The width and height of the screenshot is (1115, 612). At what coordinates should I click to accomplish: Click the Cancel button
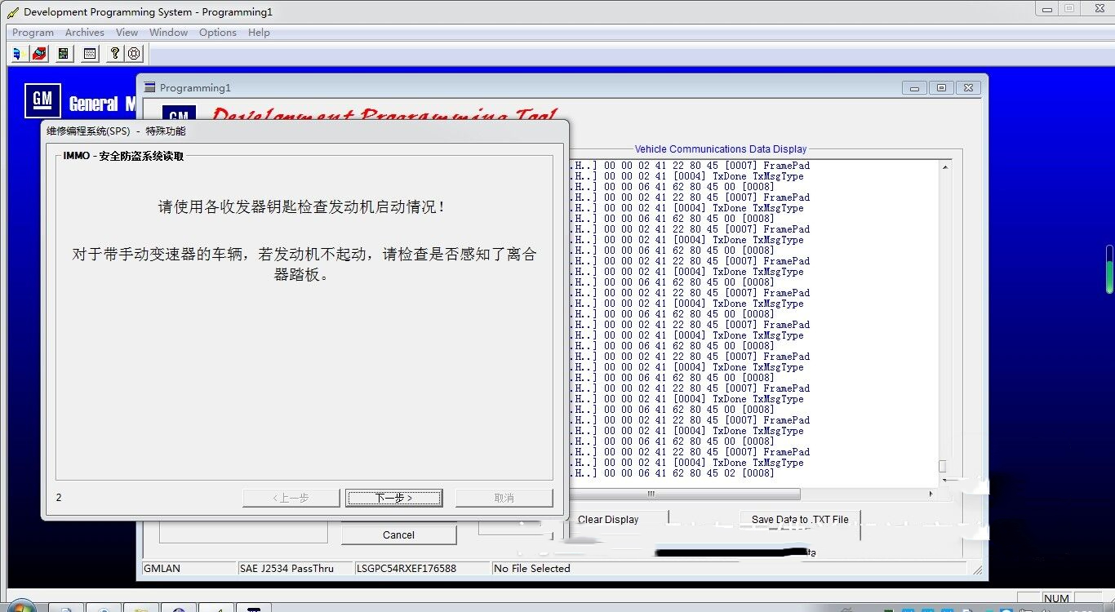point(398,535)
